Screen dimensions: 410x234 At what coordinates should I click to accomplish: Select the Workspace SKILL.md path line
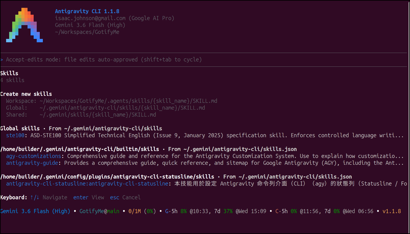click(x=112, y=101)
